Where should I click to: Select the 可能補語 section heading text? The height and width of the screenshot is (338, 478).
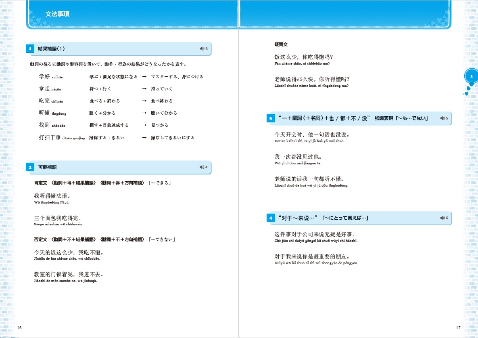pyautogui.click(x=47, y=167)
